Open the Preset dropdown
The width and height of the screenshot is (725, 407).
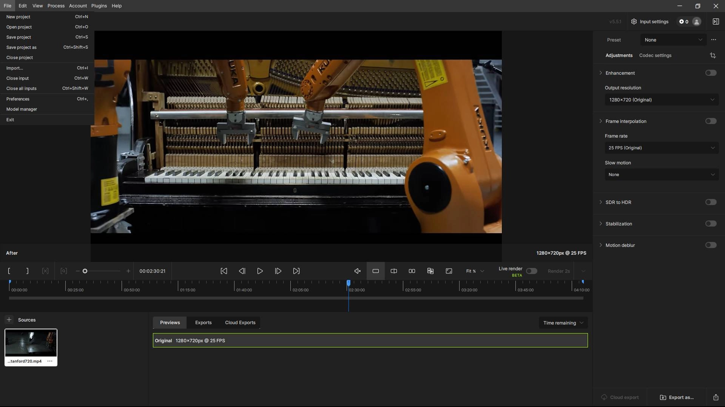pyautogui.click(x=673, y=40)
